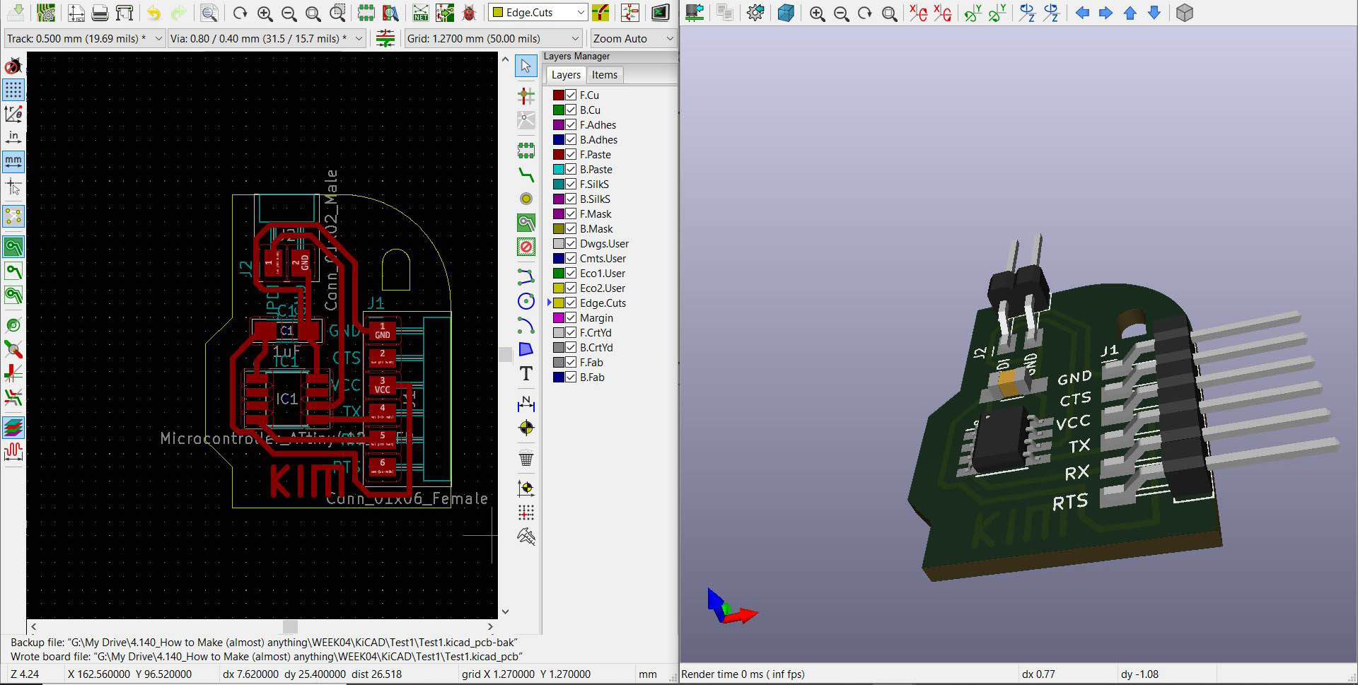Screen dimensions: 1358x685
Task: Toggle B.Cu layer visibility checkbox
Action: tap(571, 110)
